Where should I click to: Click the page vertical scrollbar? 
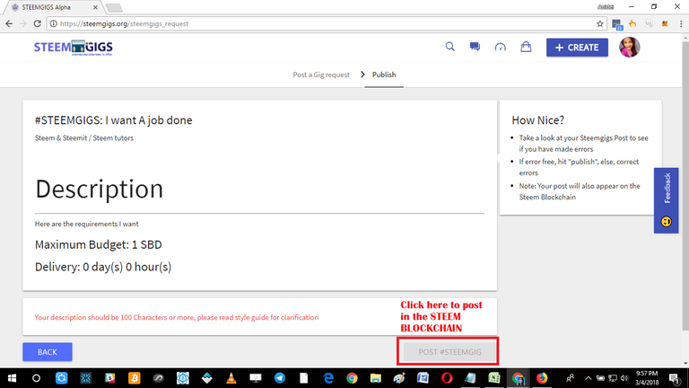[685, 185]
